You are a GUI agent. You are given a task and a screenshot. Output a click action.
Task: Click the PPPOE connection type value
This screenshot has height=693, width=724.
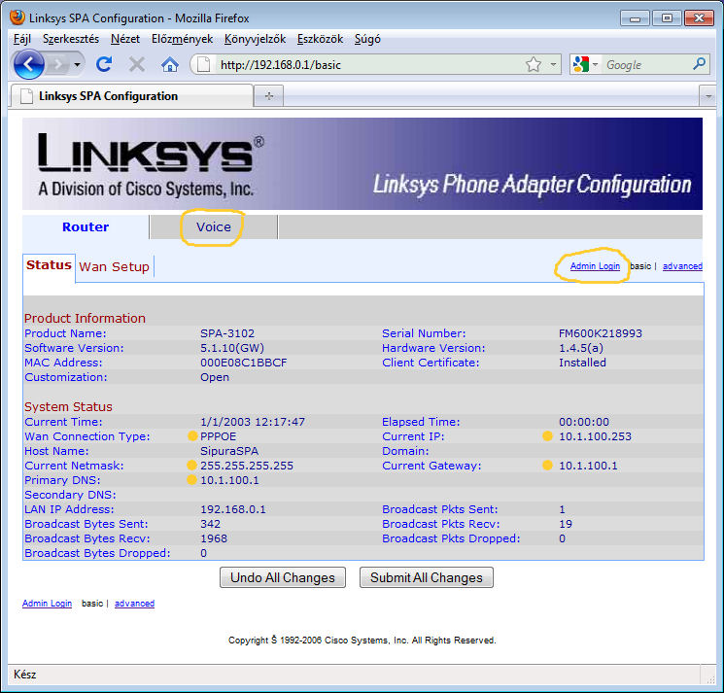[x=219, y=436]
